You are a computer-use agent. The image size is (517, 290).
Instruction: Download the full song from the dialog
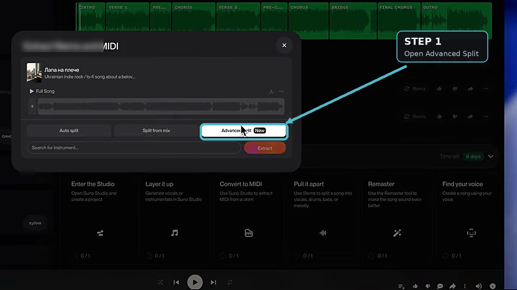[271, 92]
